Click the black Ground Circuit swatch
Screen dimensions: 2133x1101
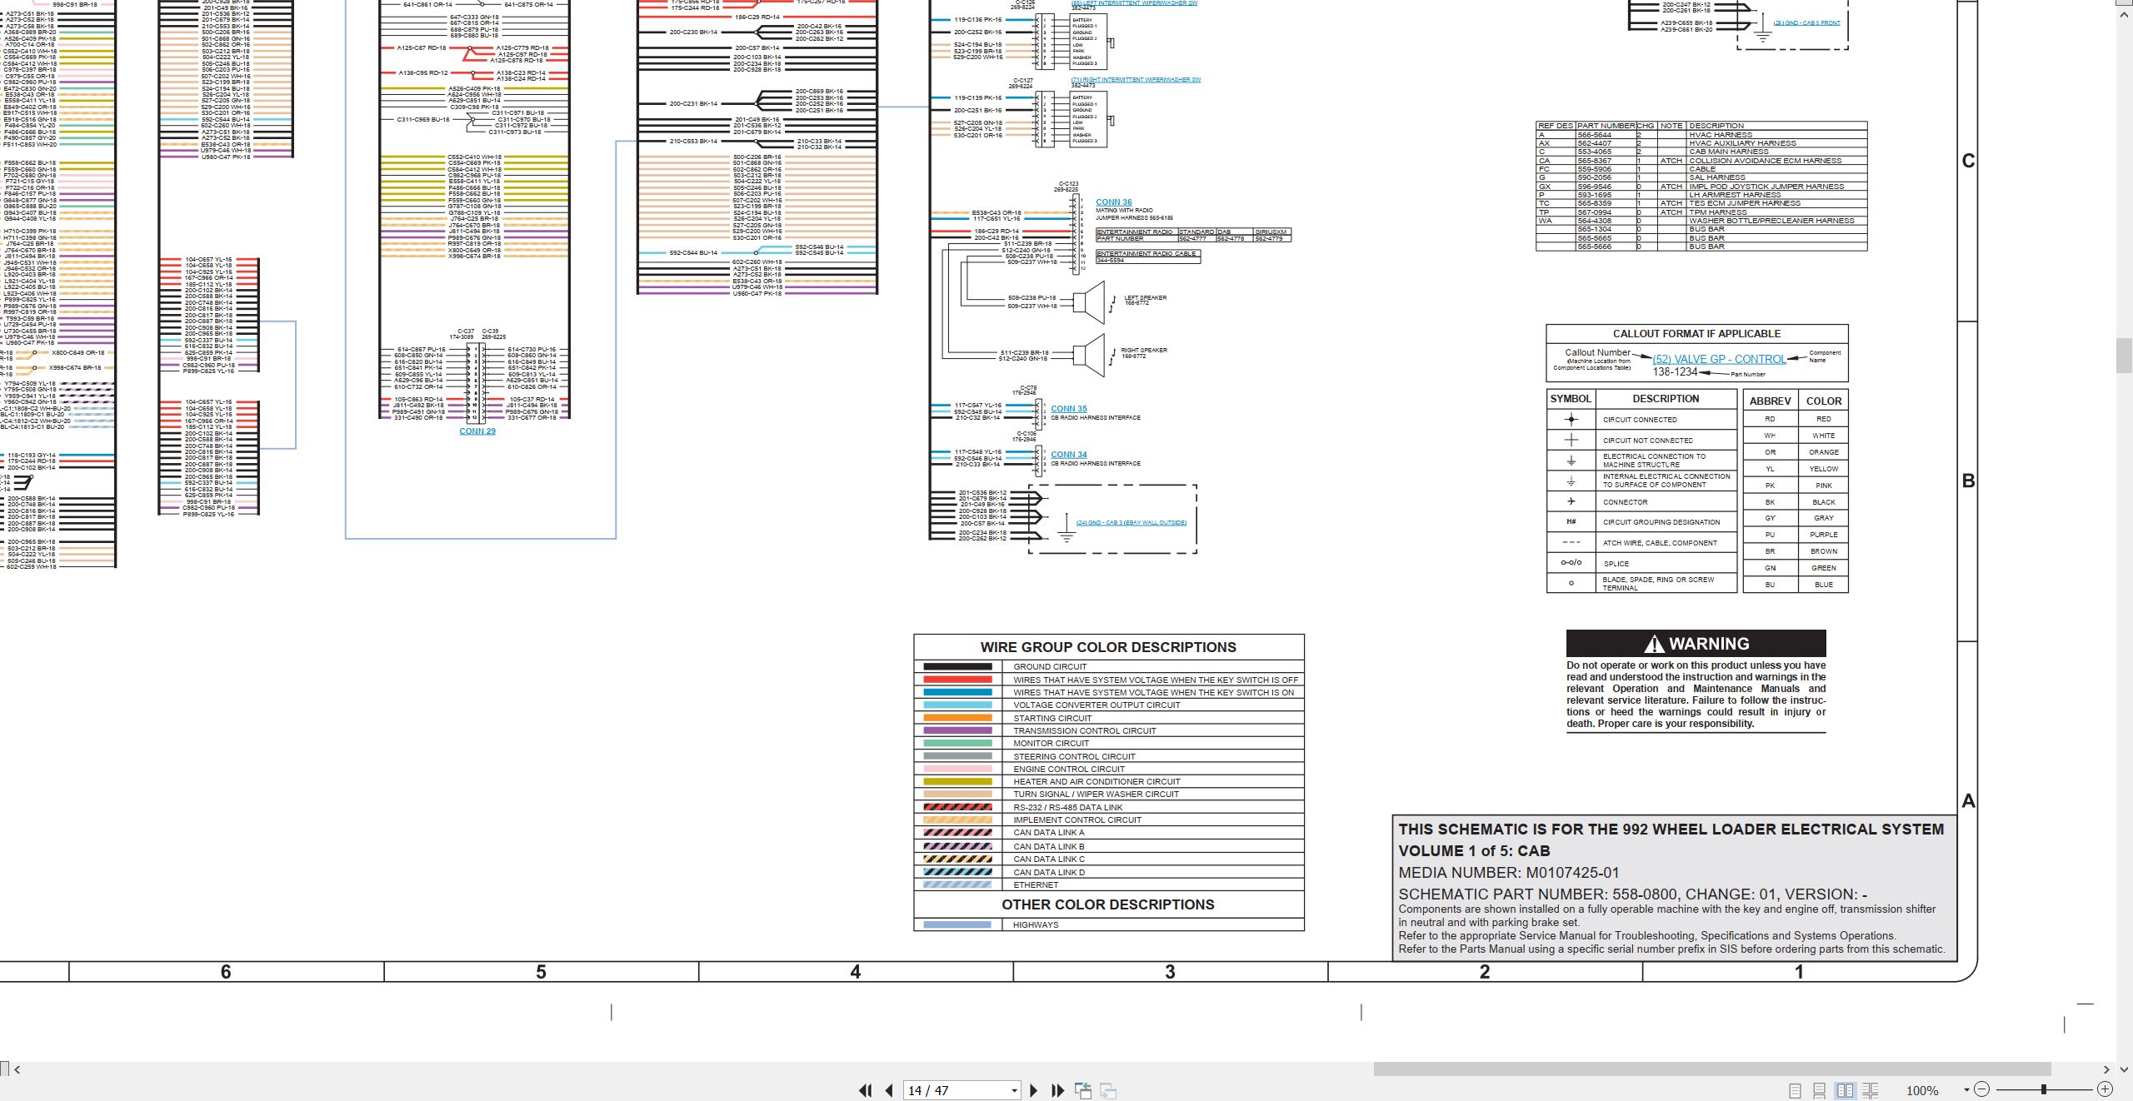coord(957,666)
